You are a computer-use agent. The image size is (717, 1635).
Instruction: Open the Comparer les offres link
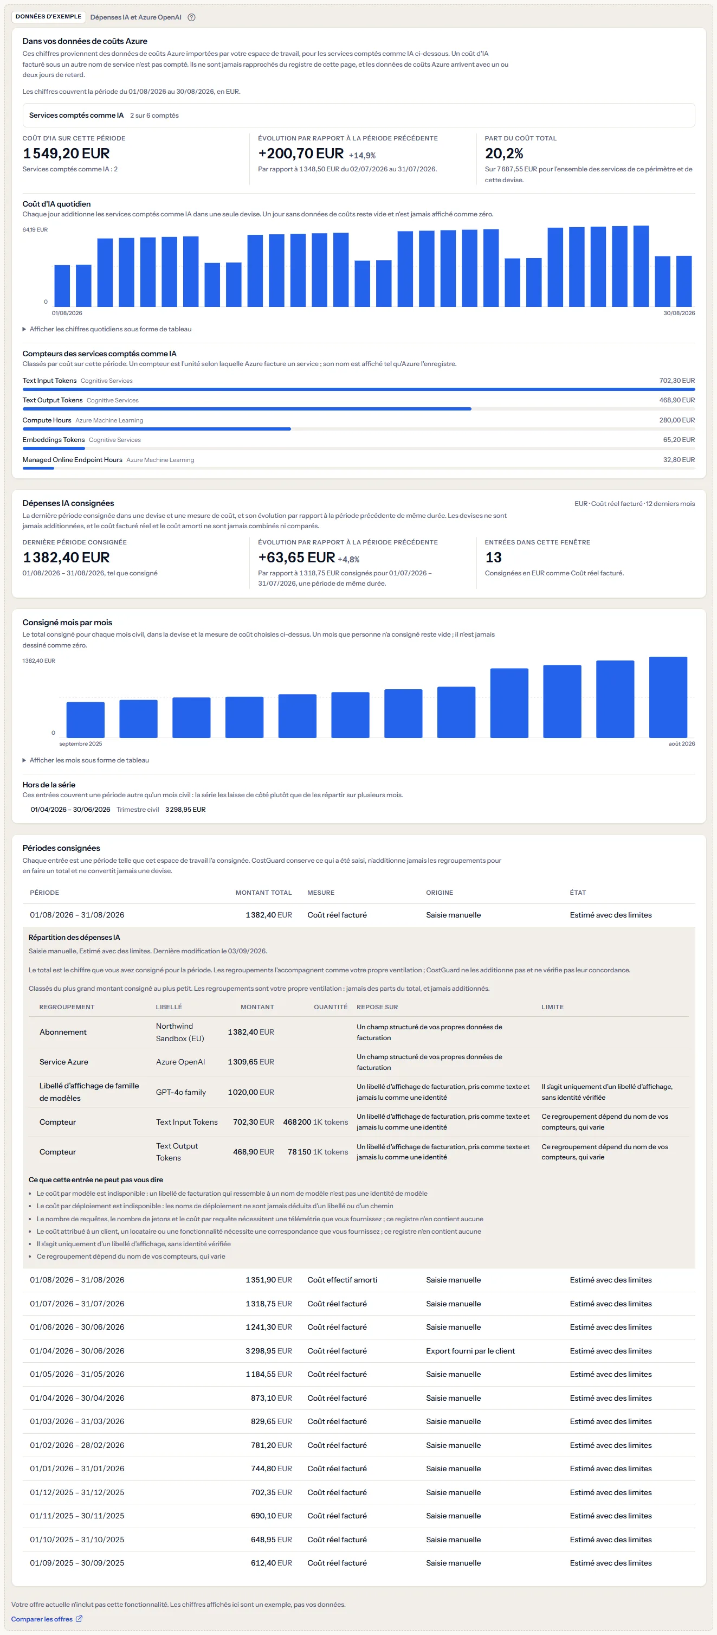(46, 1619)
